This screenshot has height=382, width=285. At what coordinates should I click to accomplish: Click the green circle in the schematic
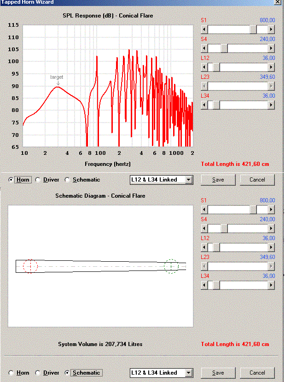pyautogui.click(x=171, y=266)
